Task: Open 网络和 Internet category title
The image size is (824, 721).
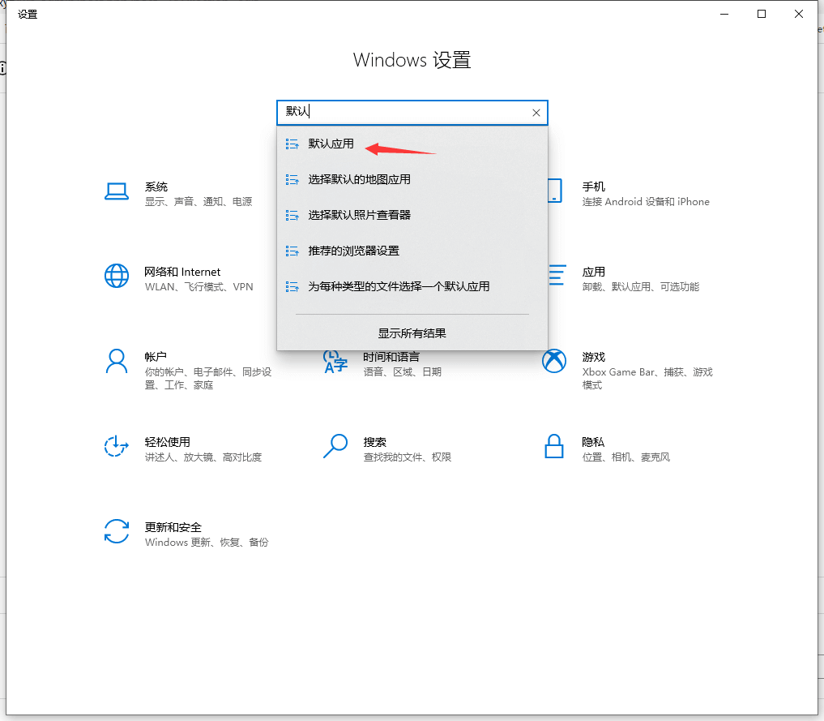Action: [x=182, y=272]
